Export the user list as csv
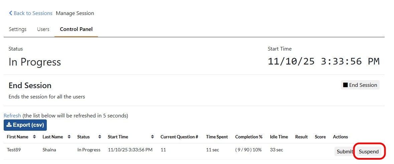This screenshot has height=164, width=394. click(25, 125)
